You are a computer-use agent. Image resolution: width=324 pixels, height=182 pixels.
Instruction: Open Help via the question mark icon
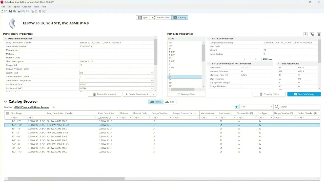(x=45, y=11)
